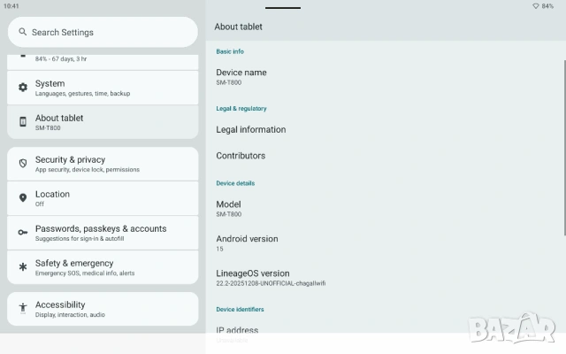566x354 pixels.
Task: Open the Contributors page
Action: (385, 156)
